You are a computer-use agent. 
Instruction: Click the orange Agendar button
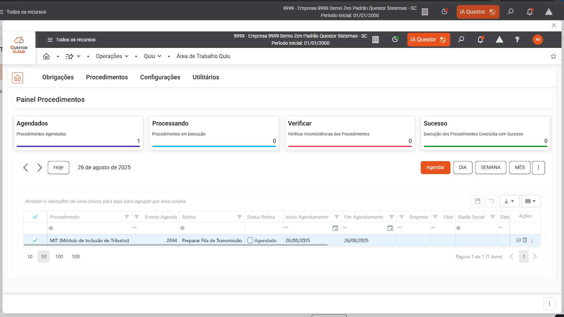pyautogui.click(x=435, y=168)
